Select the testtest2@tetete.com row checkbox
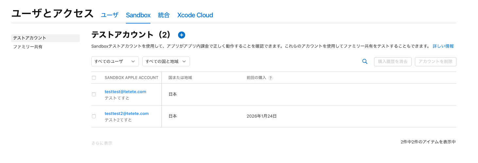478x163 pixels. [94, 116]
